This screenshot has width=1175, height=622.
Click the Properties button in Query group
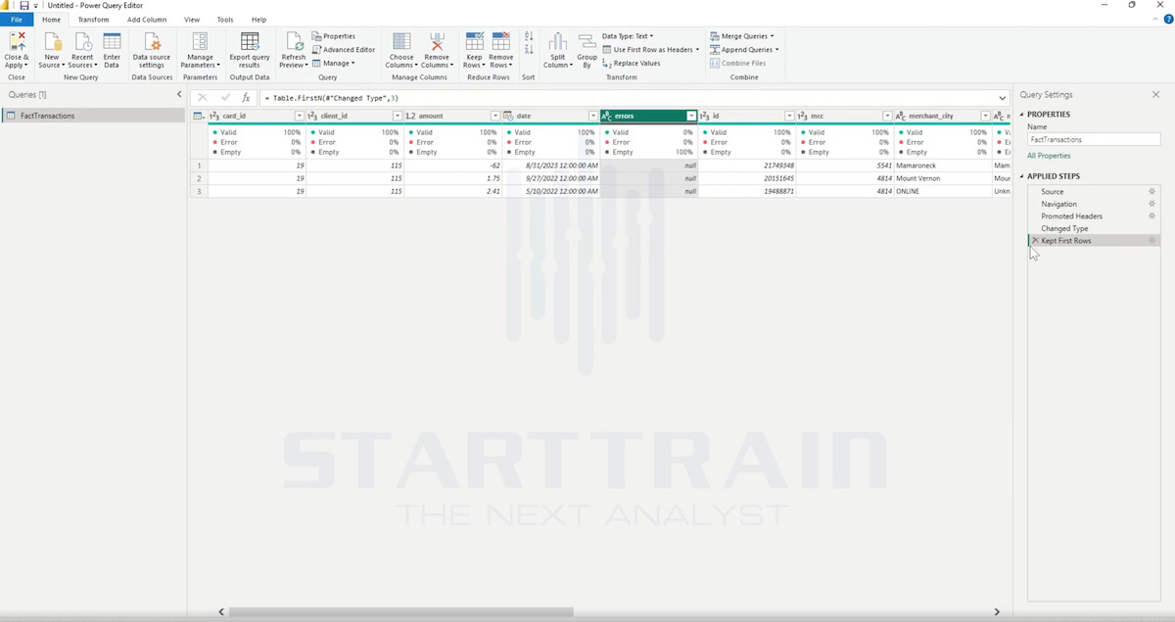[334, 36]
